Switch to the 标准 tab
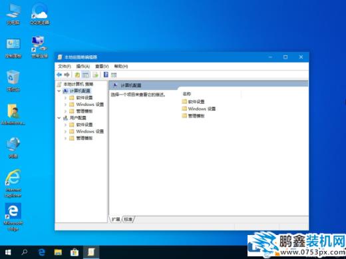346x259 pixels. [128, 219]
